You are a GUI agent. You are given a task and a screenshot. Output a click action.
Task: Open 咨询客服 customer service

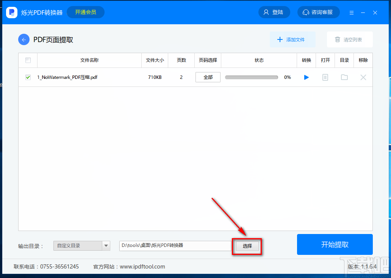(318, 12)
